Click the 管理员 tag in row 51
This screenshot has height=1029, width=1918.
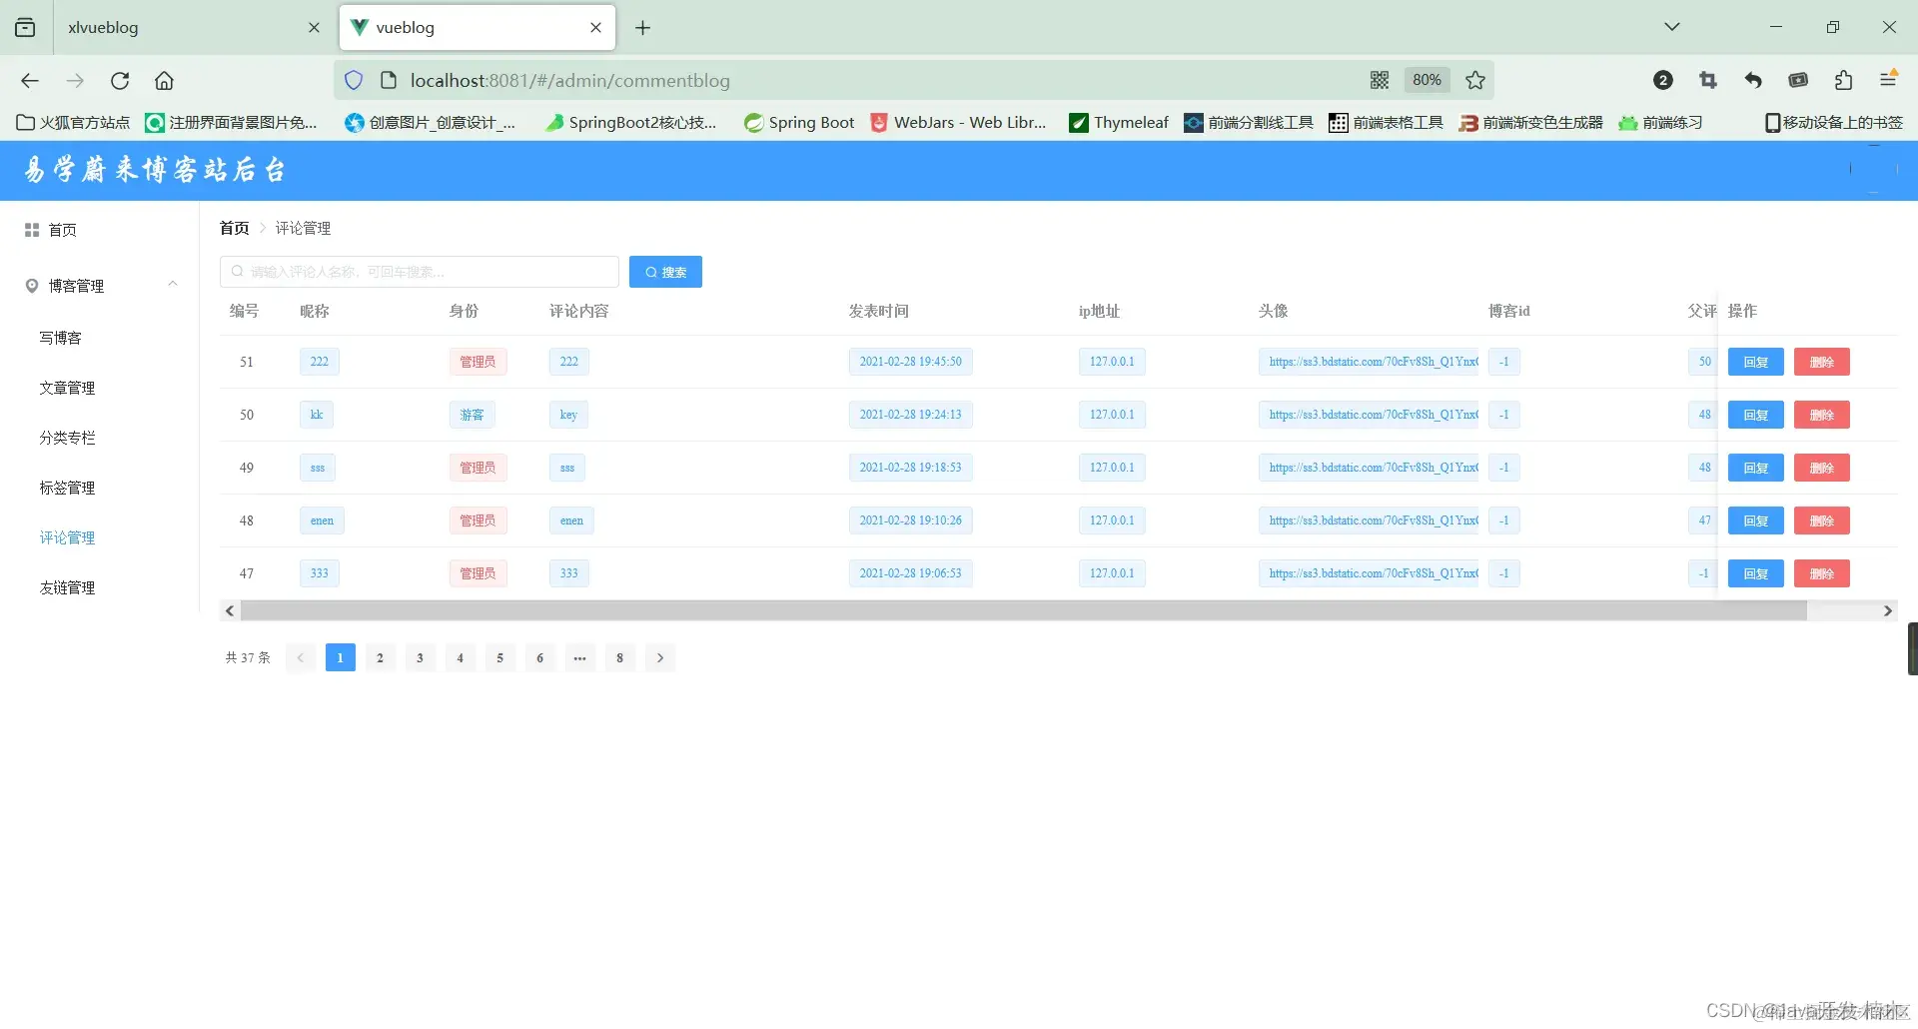pos(478,362)
